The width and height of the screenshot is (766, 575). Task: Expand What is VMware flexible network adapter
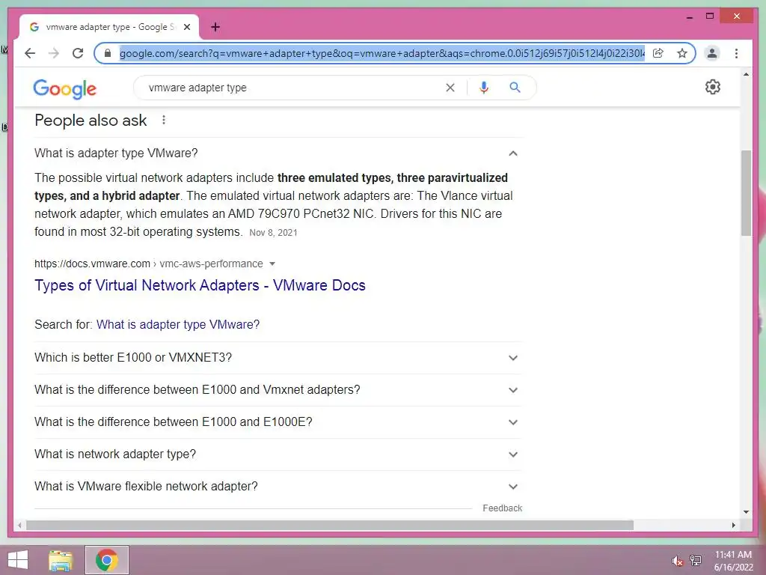pyautogui.click(x=278, y=487)
